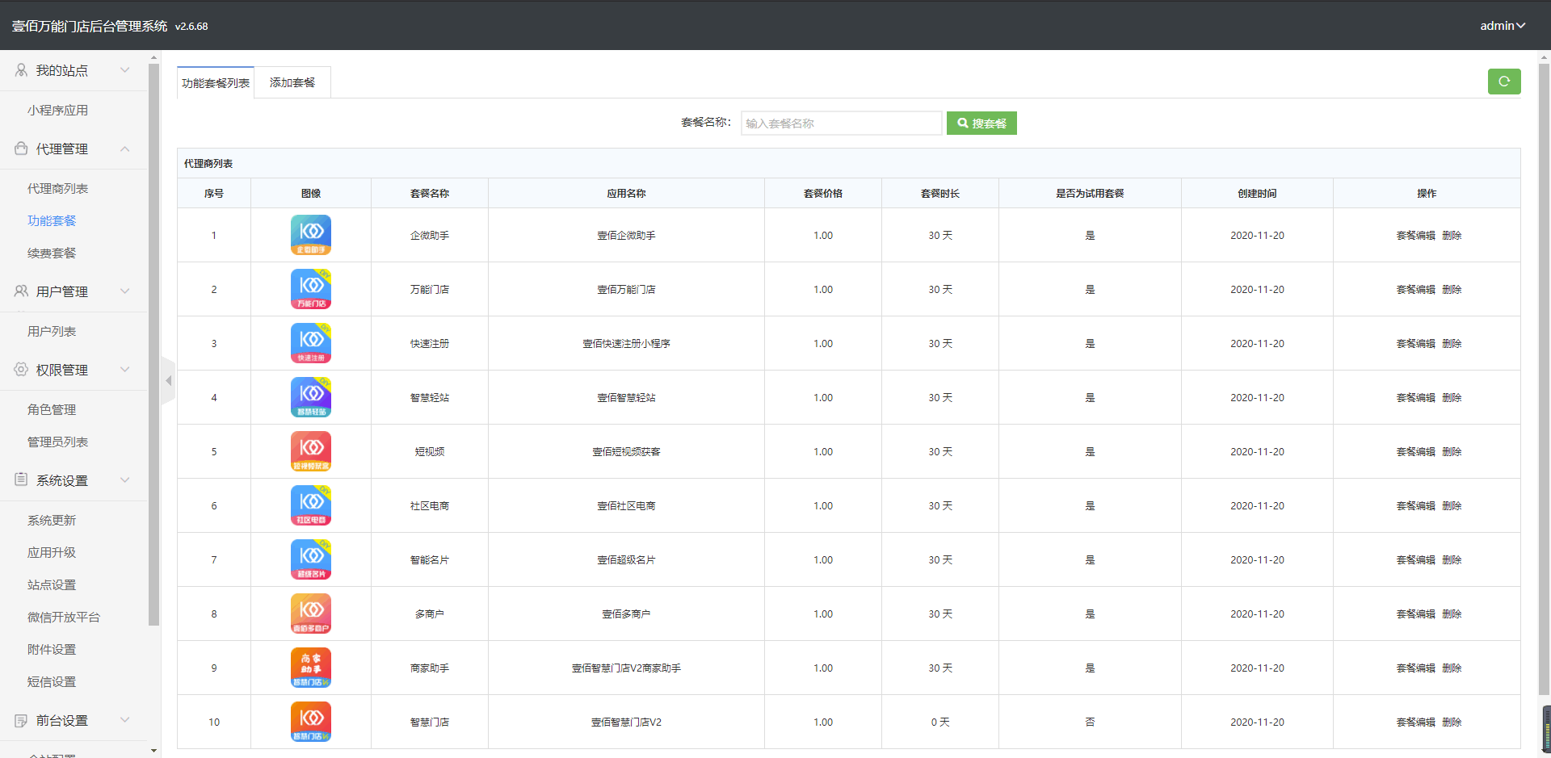Toggle the 前台设置 menu chevron
Viewport: 1551px width, 758px height.
pyautogui.click(x=125, y=719)
